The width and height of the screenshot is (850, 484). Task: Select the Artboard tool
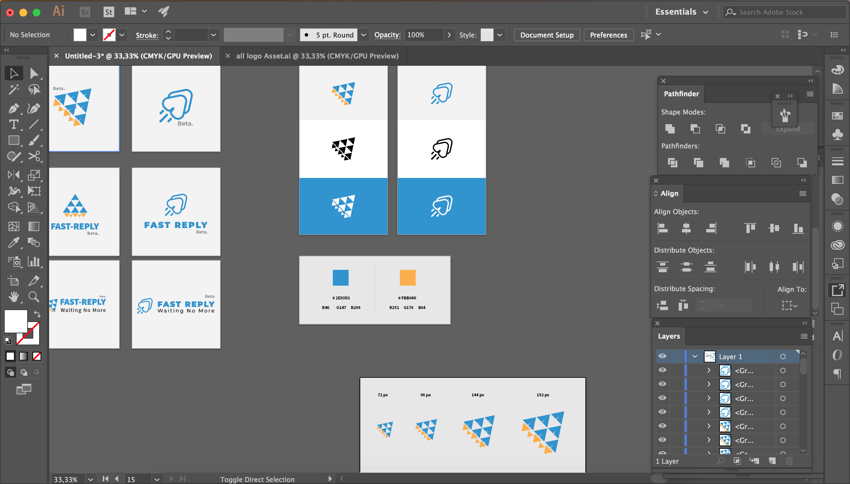coord(13,281)
